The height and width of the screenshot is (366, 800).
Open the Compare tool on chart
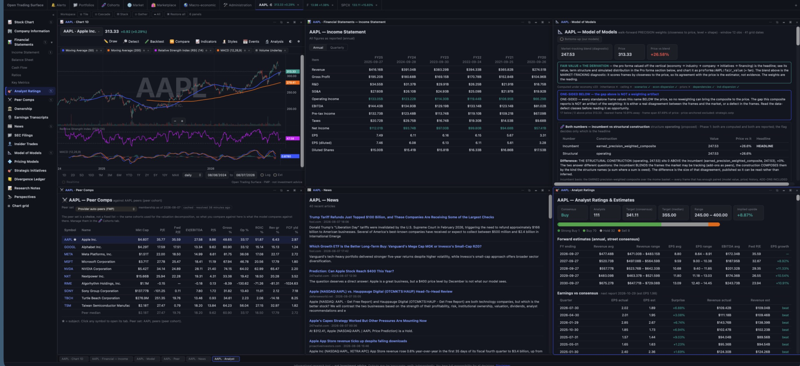(179, 41)
